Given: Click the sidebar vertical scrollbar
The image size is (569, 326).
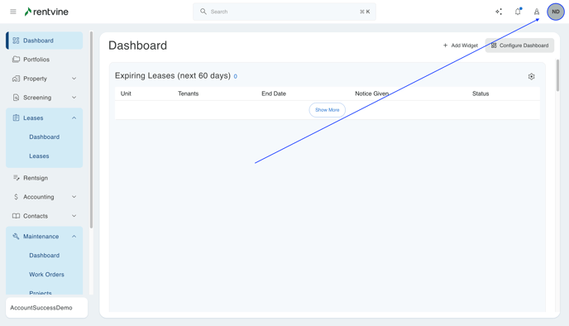Looking at the screenshot, I should [91, 130].
